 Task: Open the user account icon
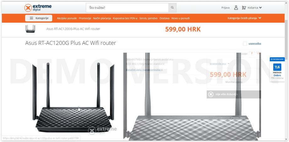point(236,8)
